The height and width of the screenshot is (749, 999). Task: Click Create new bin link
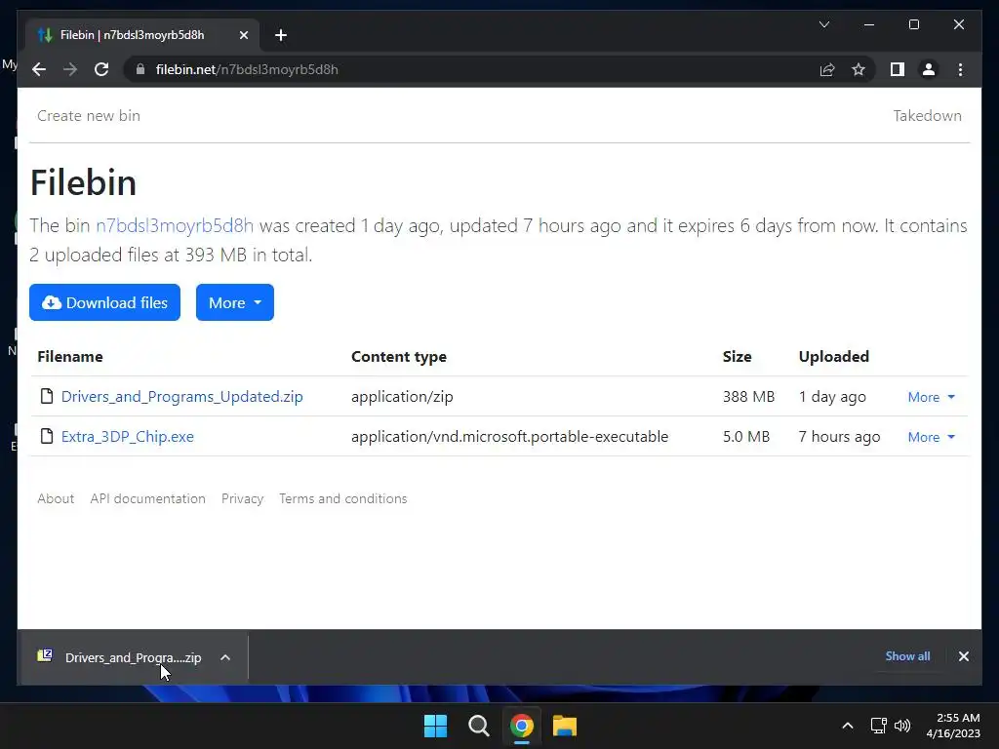pyautogui.click(x=89, y=116)
